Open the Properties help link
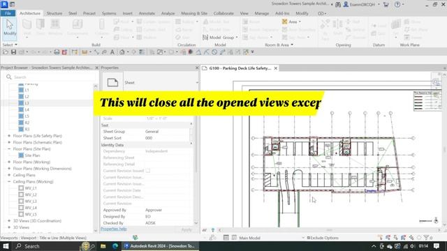This screenshot has width=447, height=251. (x=113, y=229)
